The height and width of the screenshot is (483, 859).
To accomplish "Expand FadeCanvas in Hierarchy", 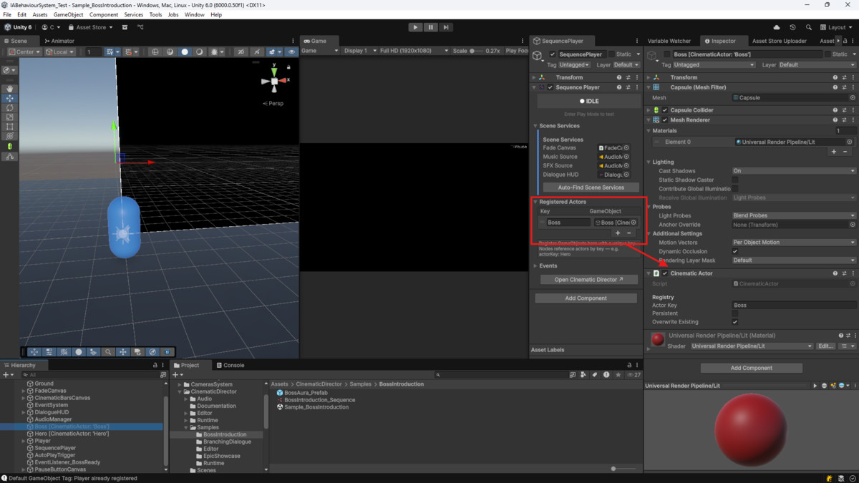I will 24,391.
